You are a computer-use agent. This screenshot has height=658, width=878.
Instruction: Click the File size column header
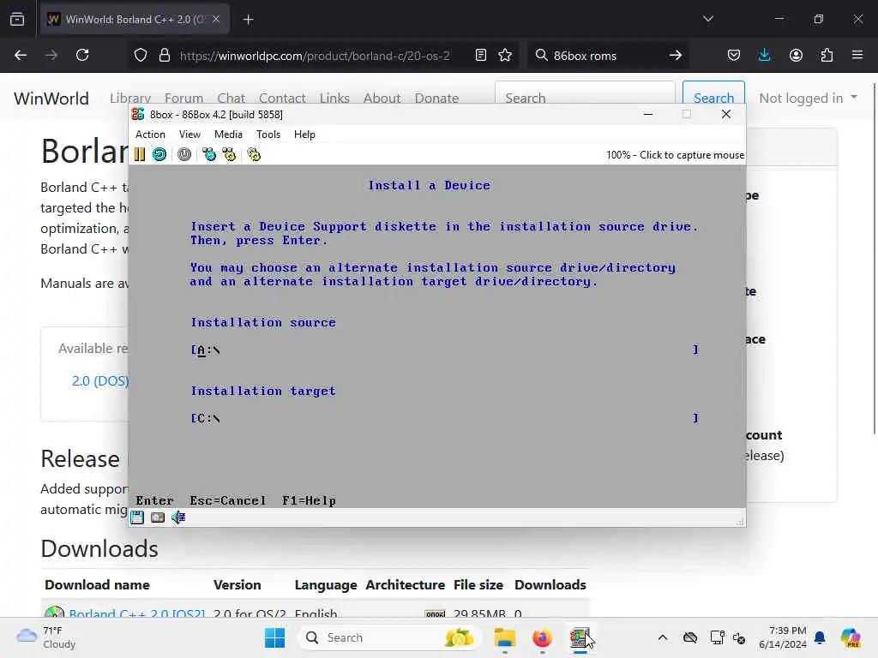click(478, 584)
